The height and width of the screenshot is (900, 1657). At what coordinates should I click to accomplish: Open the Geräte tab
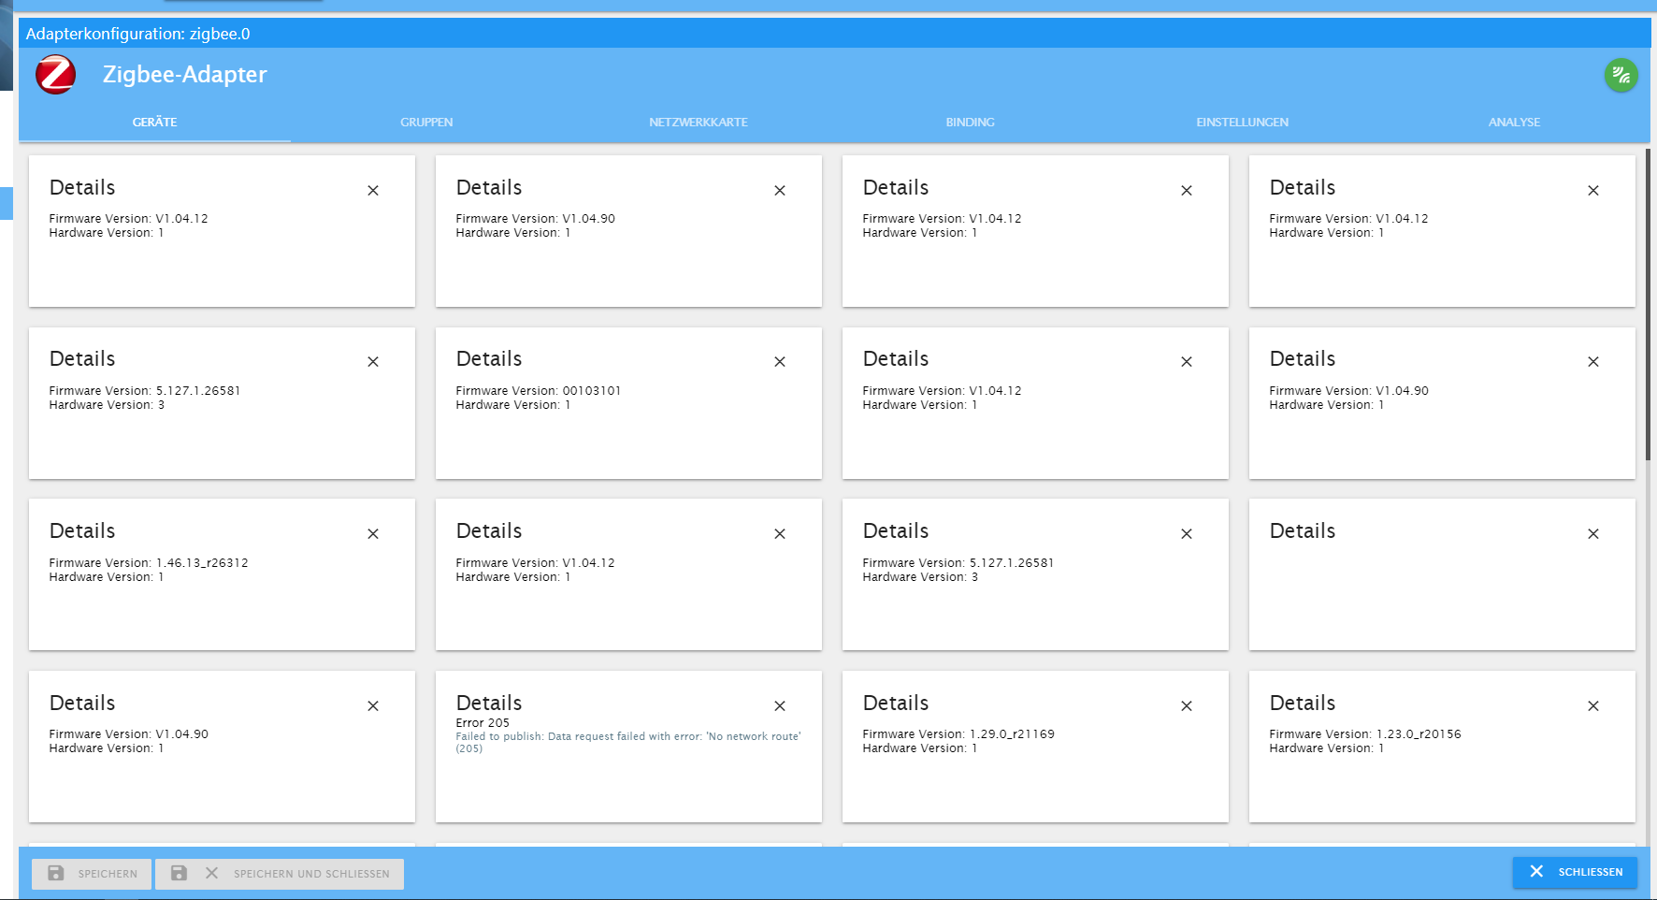[154, 123]
